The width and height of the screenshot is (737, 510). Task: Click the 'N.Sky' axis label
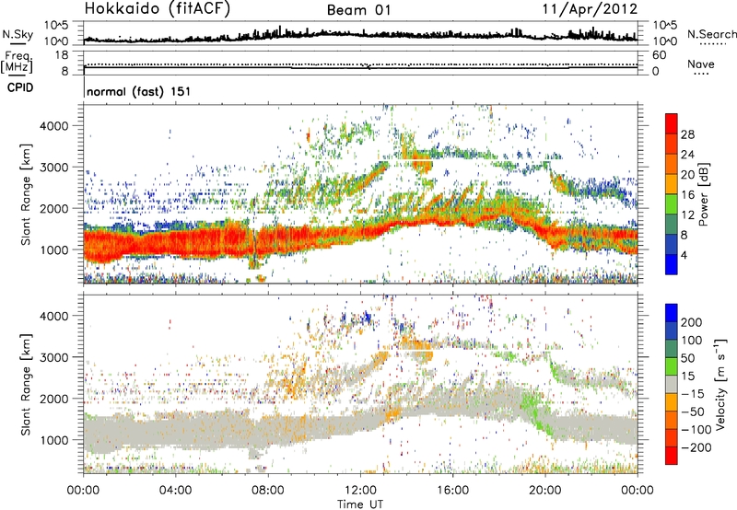coord(18,34)
